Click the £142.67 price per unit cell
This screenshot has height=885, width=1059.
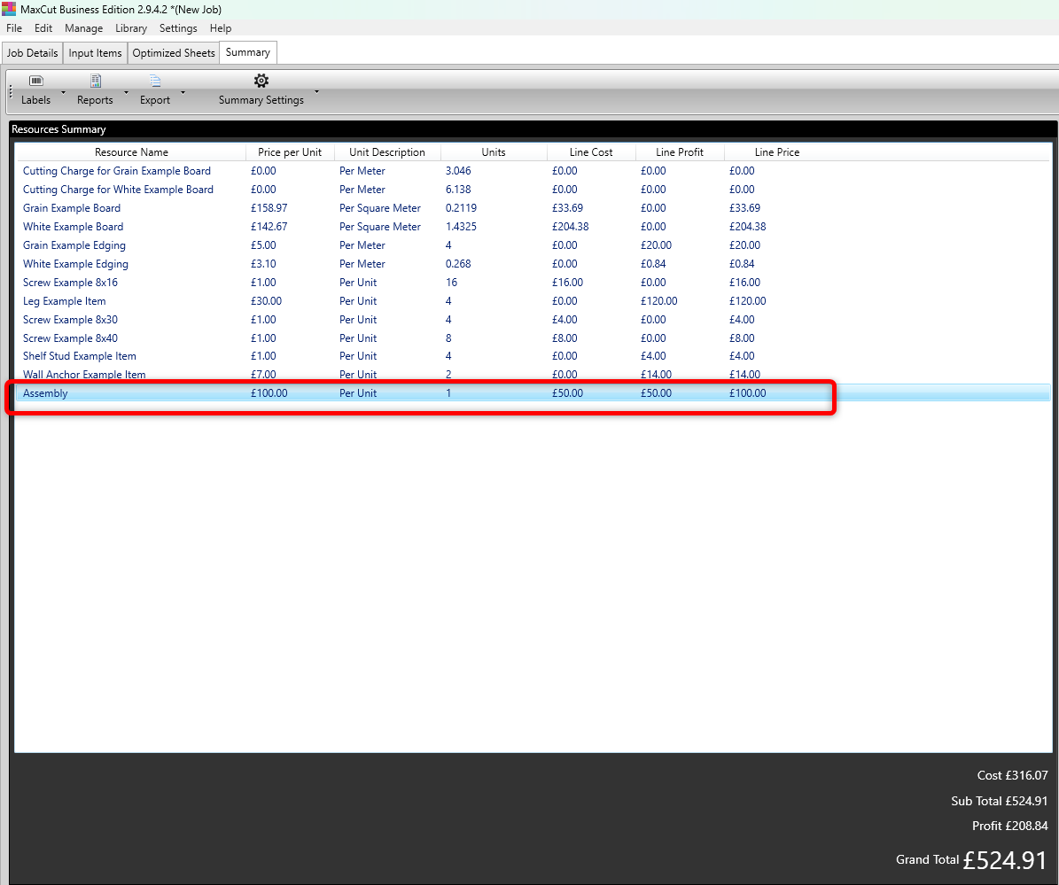click(x=269, y=227)
